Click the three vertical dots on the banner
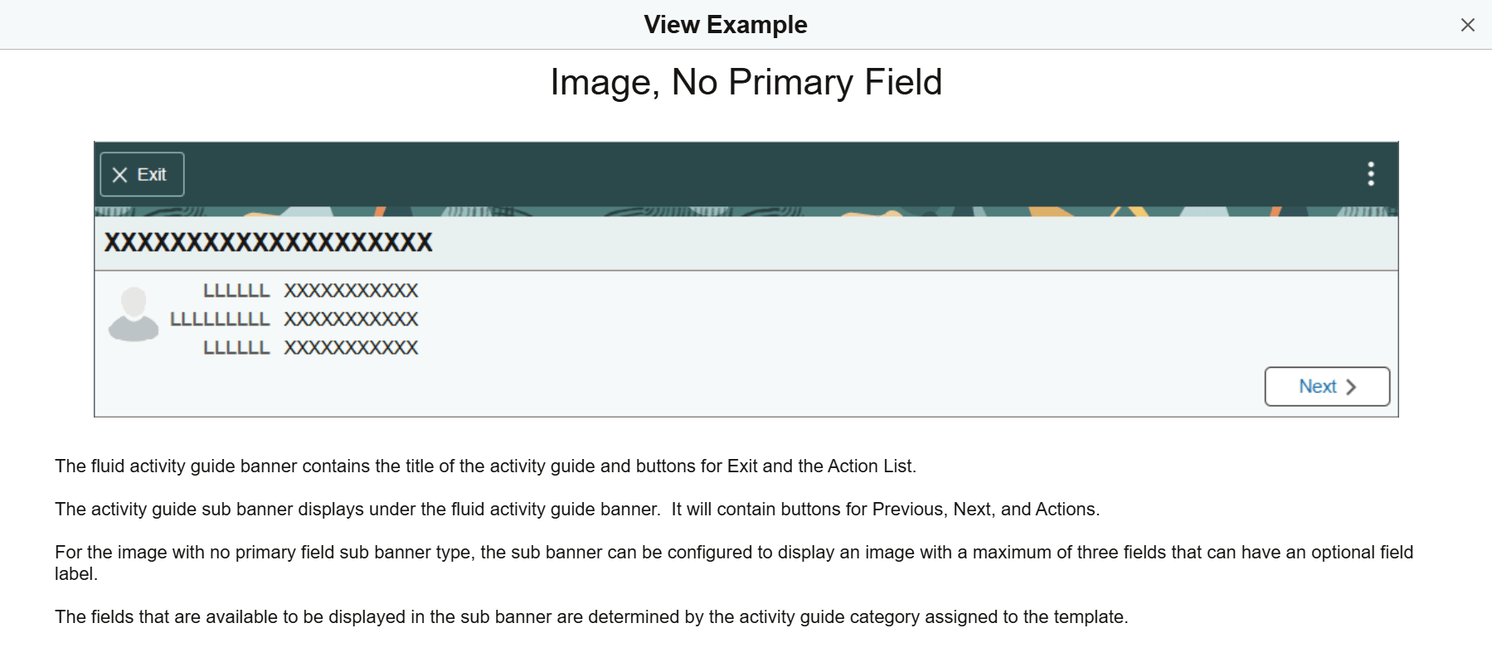 pos(1371,174)
